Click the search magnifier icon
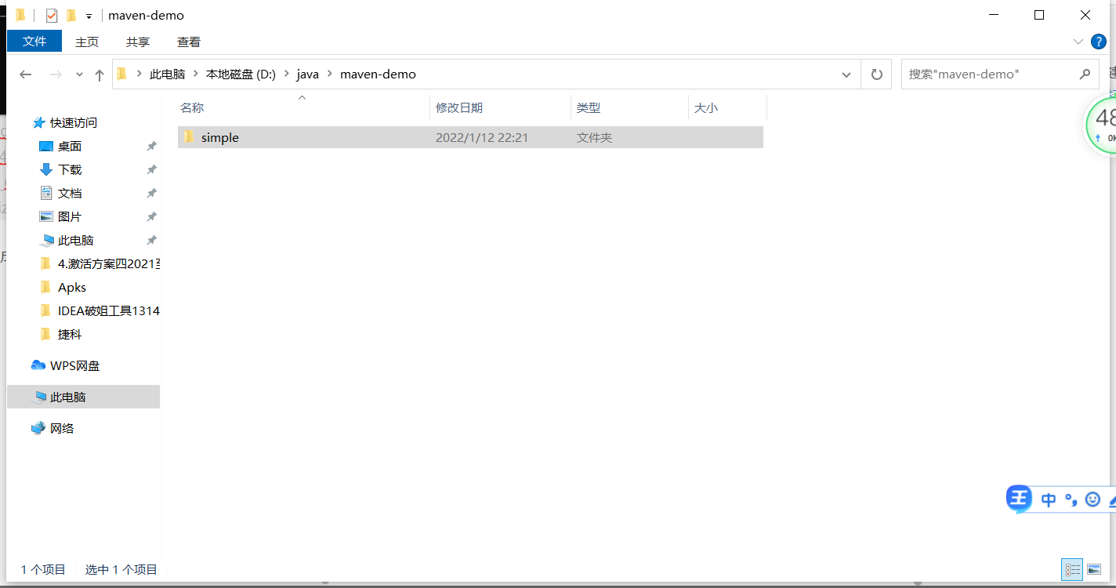The image size is (1116, 588). (x=1085, y=74)
